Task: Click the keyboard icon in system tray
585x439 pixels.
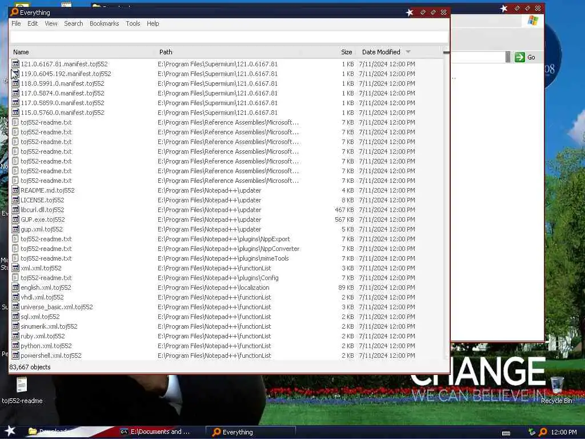Action: (x=506, y=433)
